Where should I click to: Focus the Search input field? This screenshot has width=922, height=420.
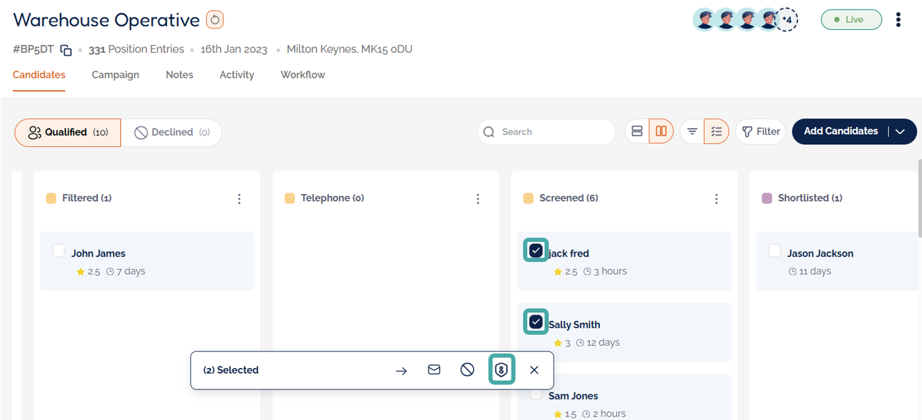pyautogui.click(x=547, y=132)
